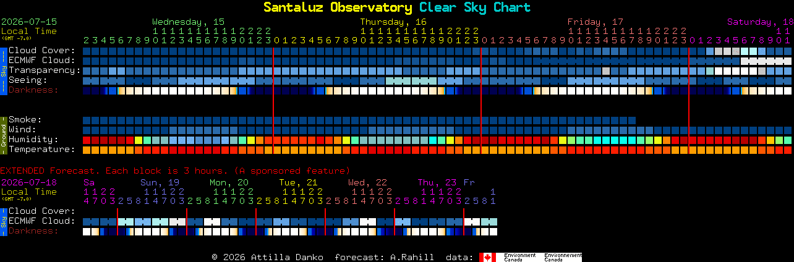The height and width of the screenshot is (262, 794).
Task: Click the forecast: A.Rahill credit
Action: 384,257
